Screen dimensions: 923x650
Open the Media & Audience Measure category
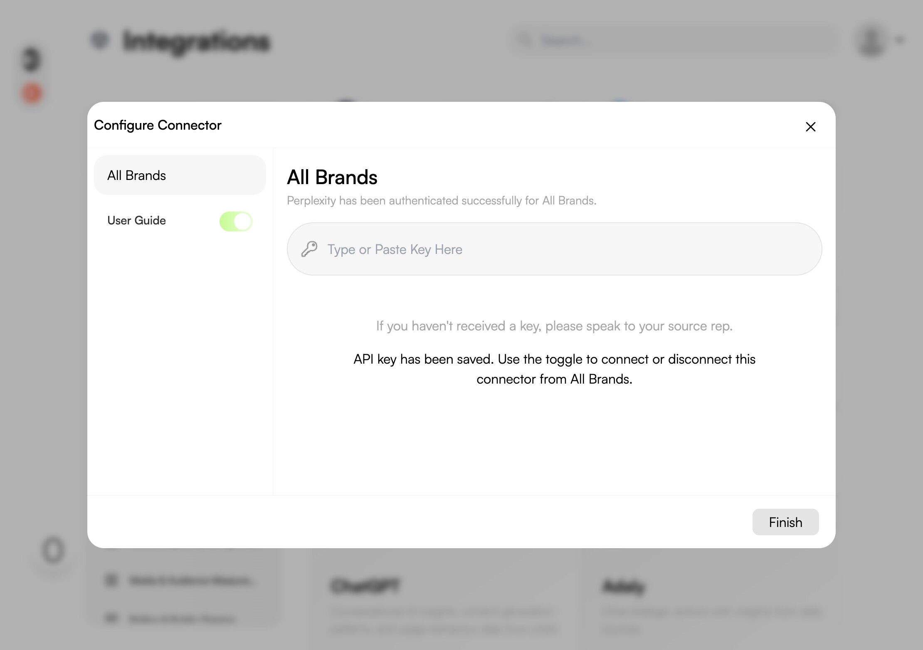191,580
